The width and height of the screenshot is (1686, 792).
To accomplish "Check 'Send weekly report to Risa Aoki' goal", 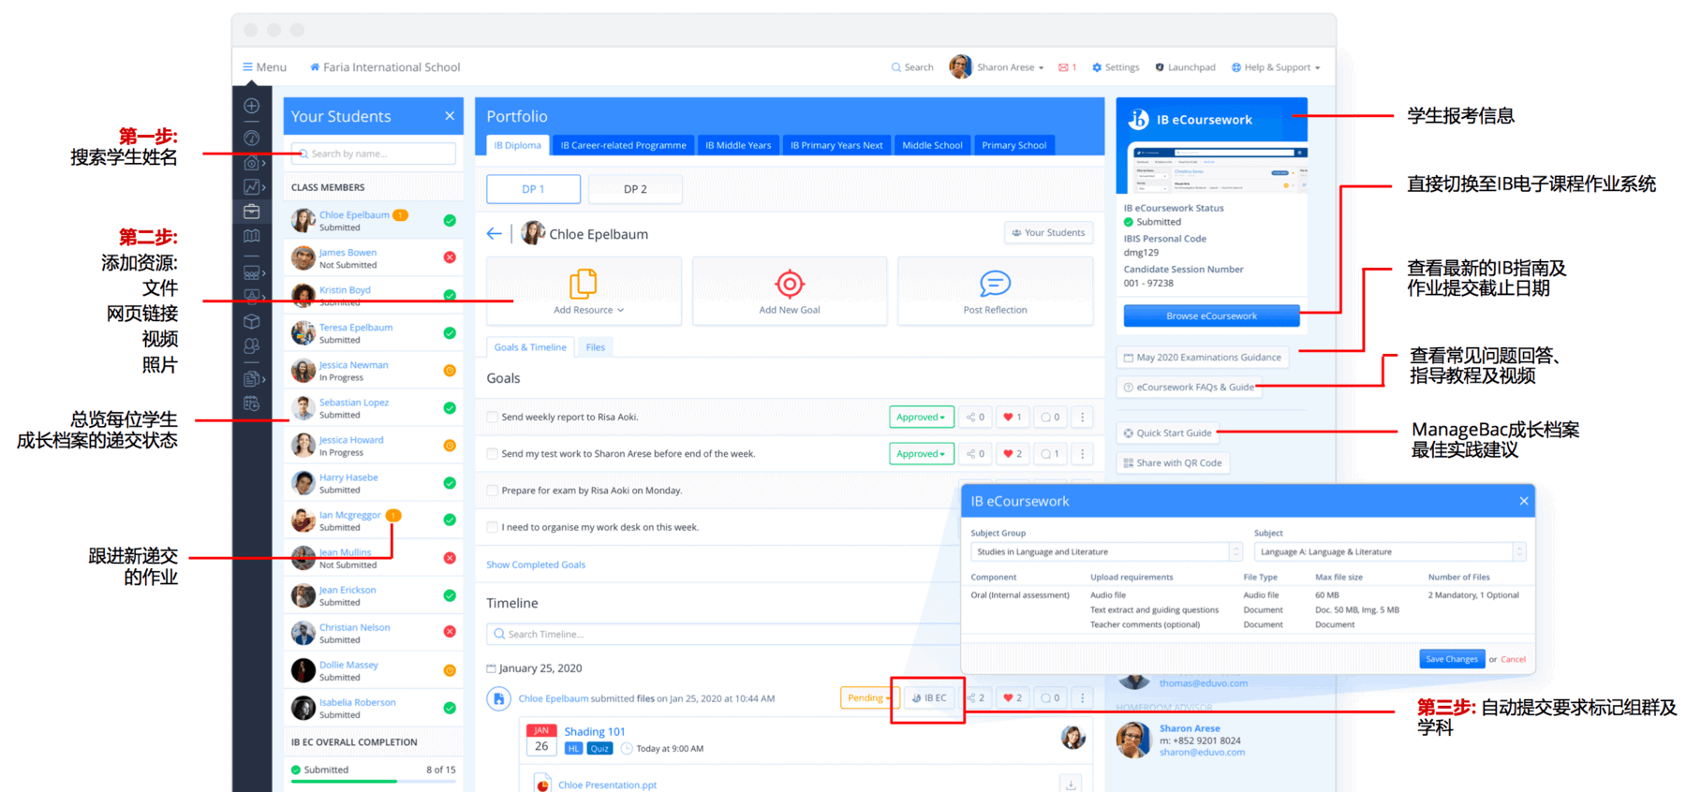I will point(493,417).
